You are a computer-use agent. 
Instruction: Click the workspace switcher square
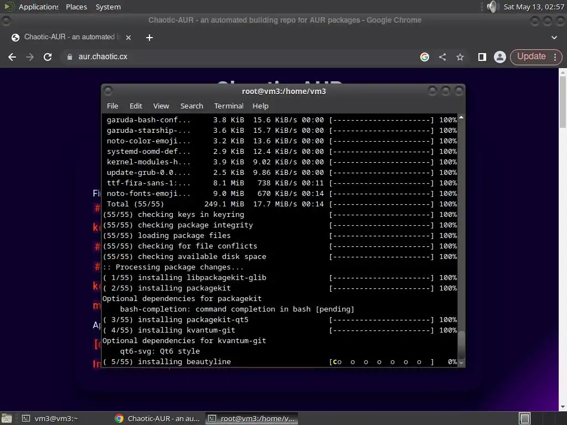[x=524, y=418]
